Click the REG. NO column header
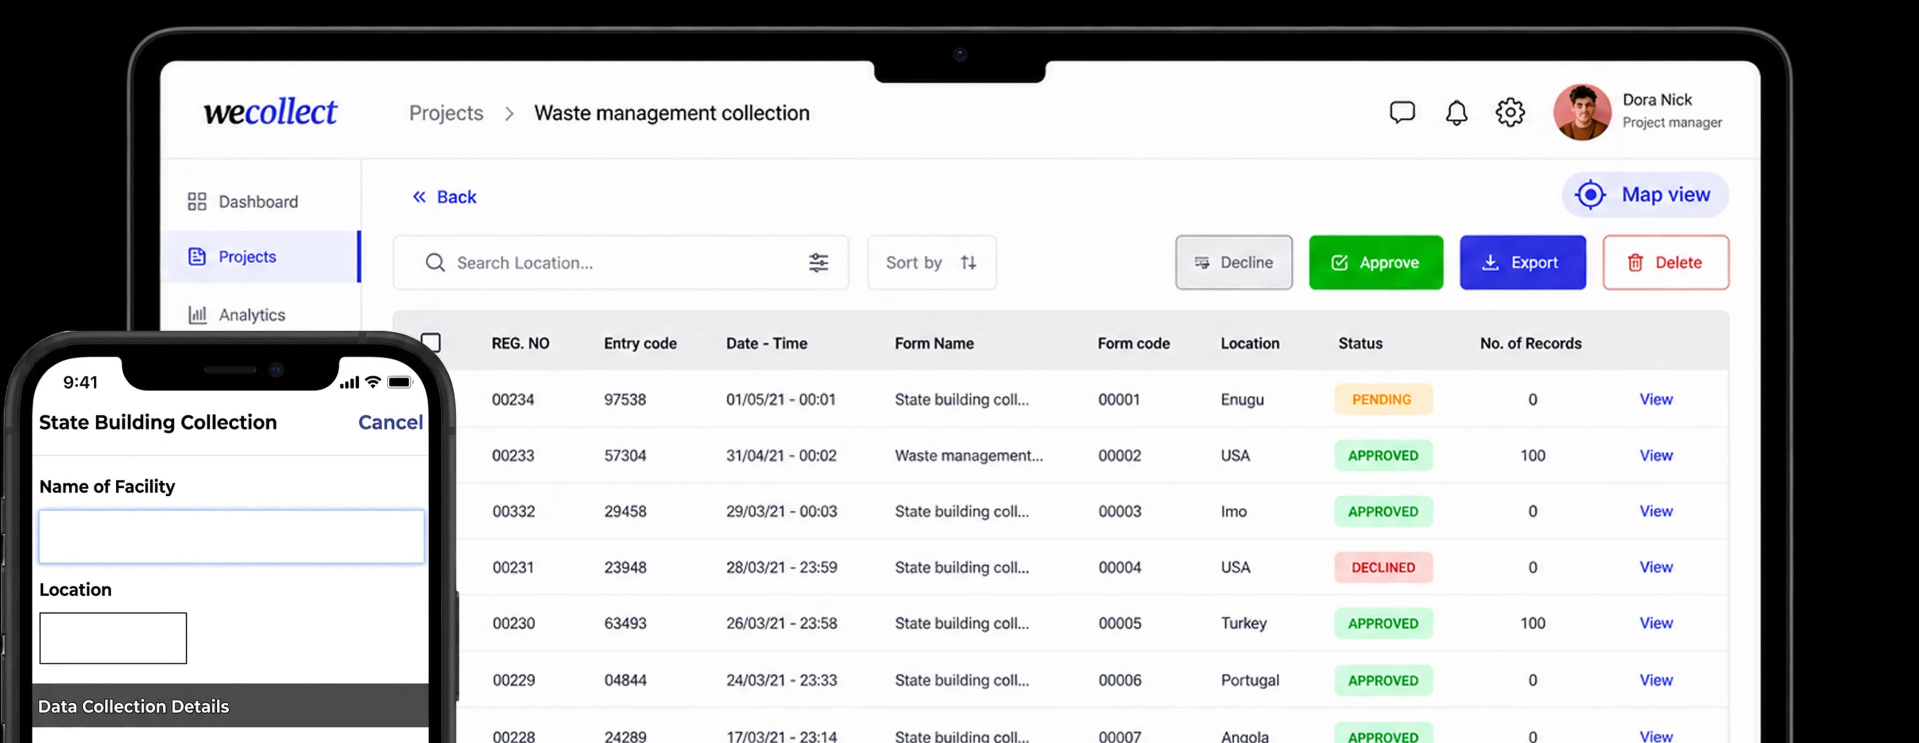The image size is (1919, 743). pyautogui.click(x=520, y=343)
